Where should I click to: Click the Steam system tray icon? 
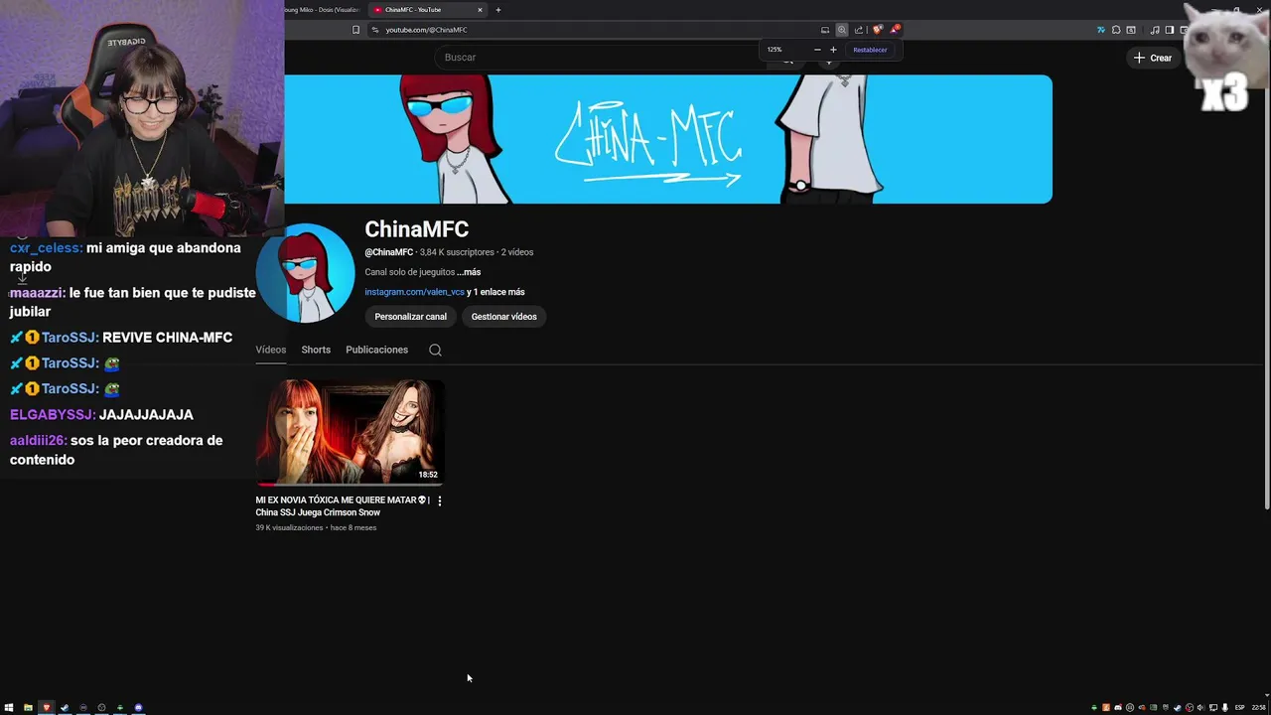(x=1178, y=707)
